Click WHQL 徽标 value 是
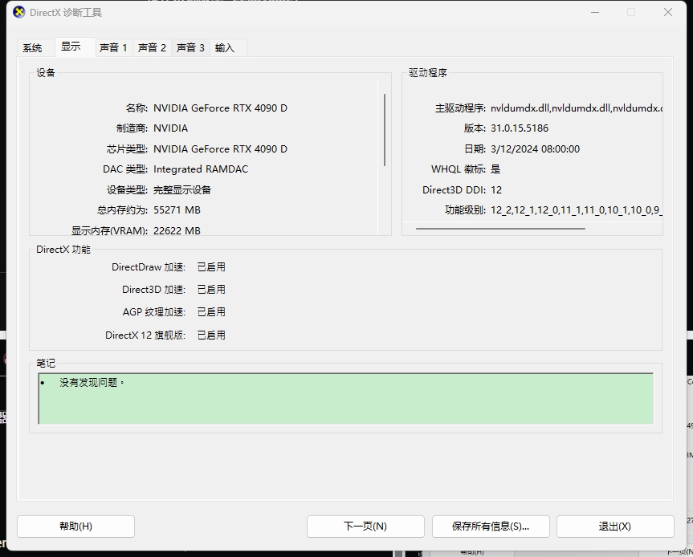693x557 pixels. pos(495,169)
